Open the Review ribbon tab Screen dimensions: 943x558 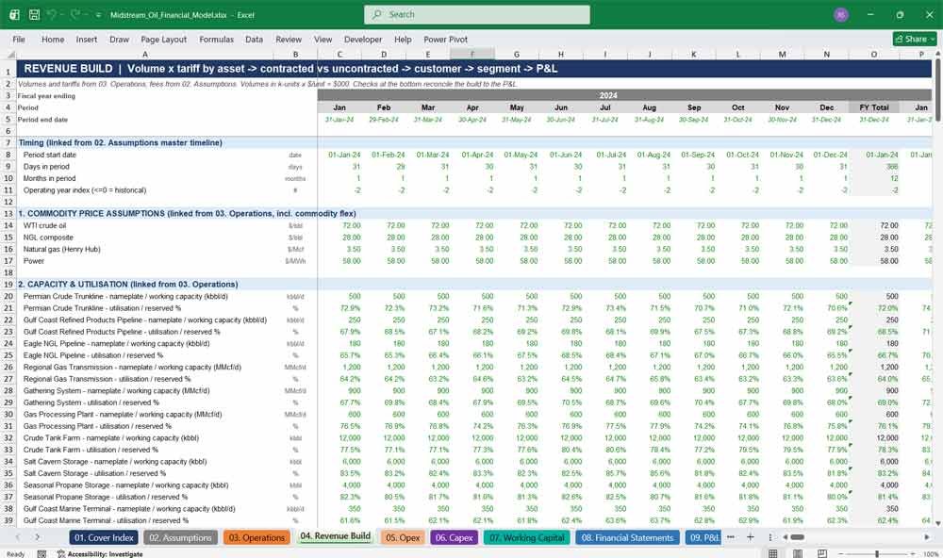[289, 39]
